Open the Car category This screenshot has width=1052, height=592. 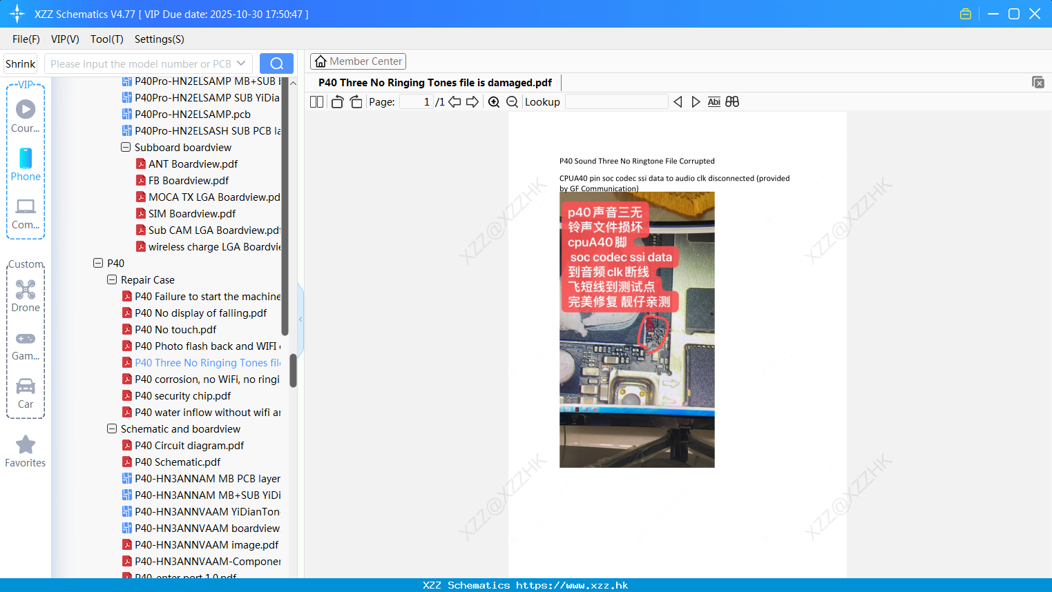pyautogui.click(x=26, y=393)
